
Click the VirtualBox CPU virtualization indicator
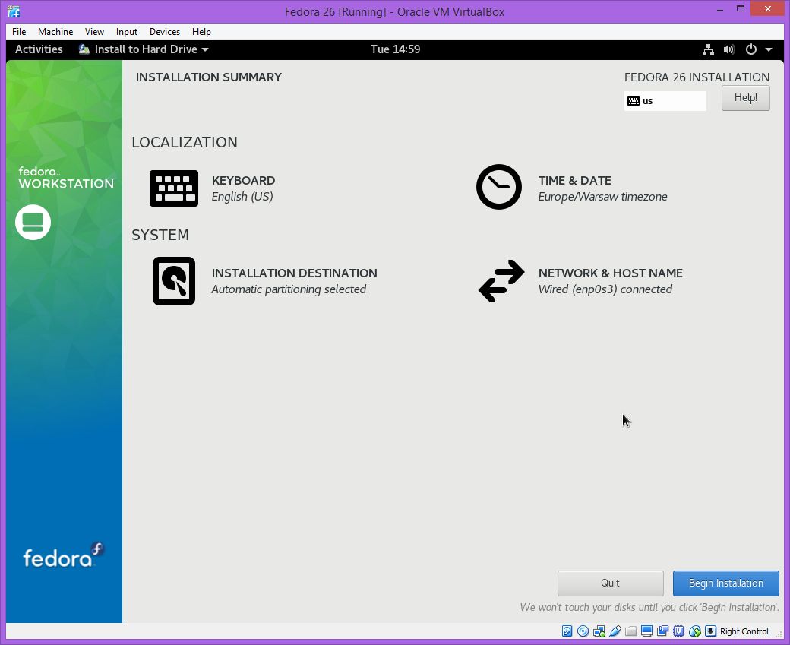tap(678, 631)
